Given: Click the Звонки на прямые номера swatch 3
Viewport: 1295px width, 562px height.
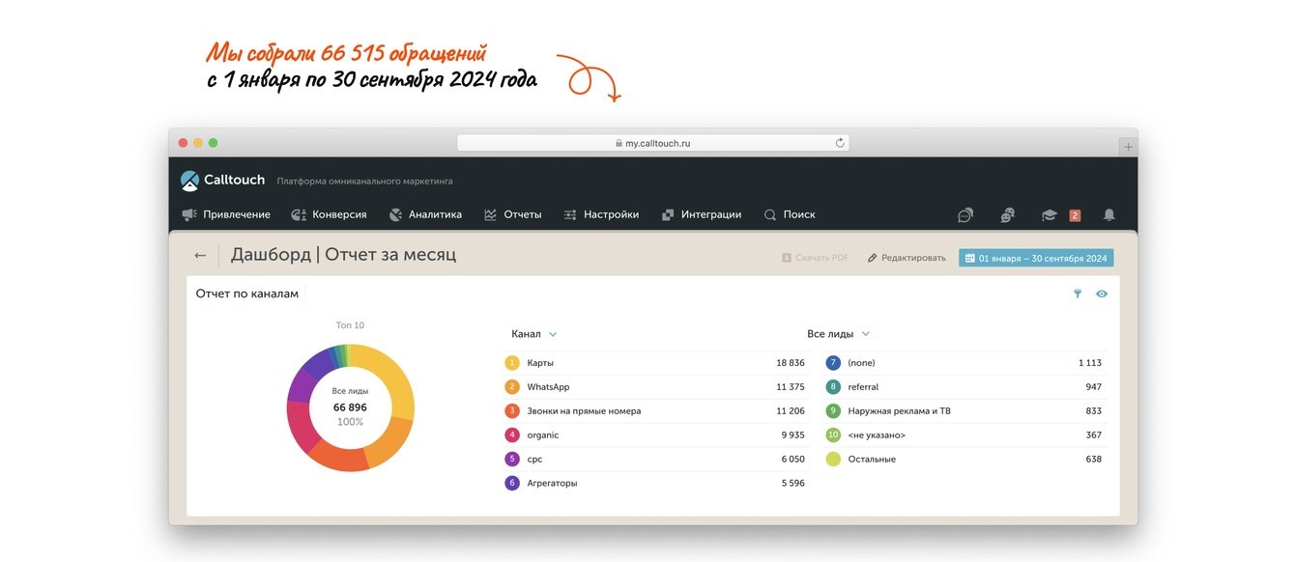Looking at the screenshot, I should (512, 411).
